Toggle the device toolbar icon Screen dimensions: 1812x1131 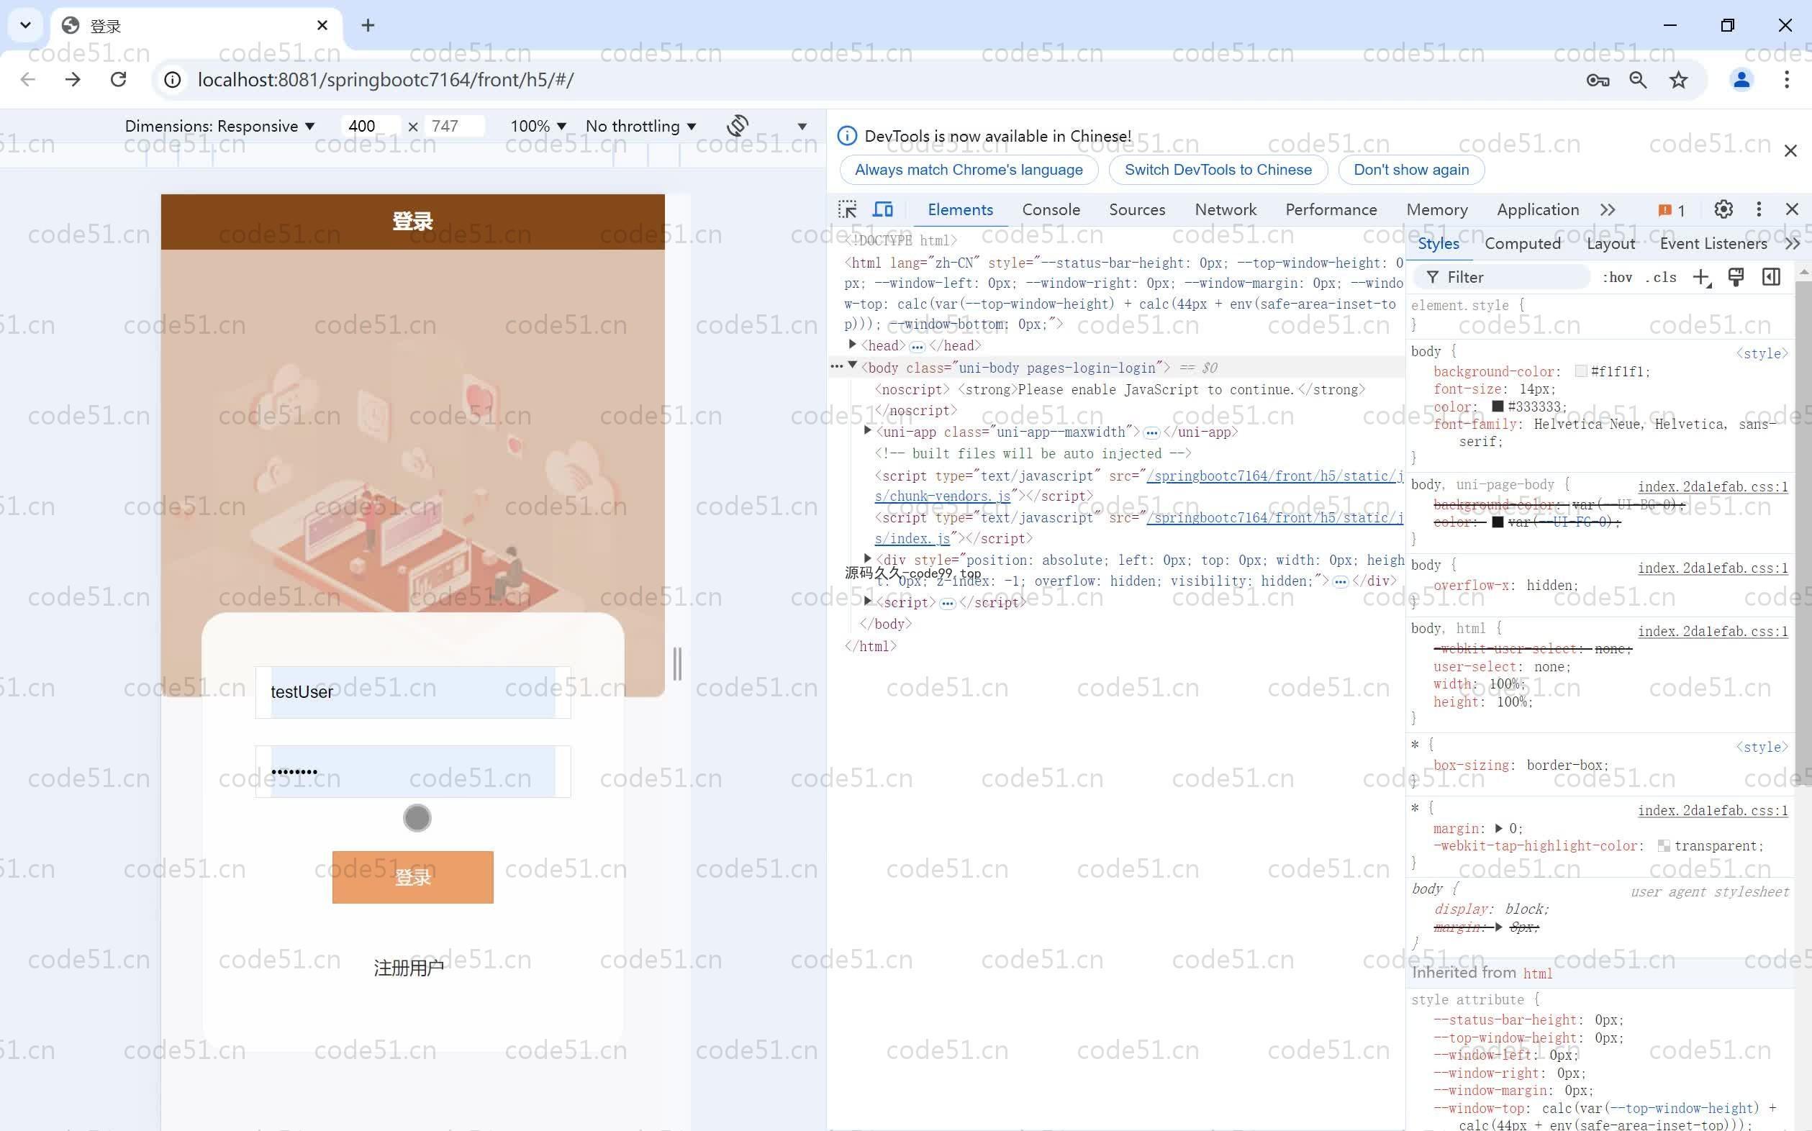click(884, 210)
